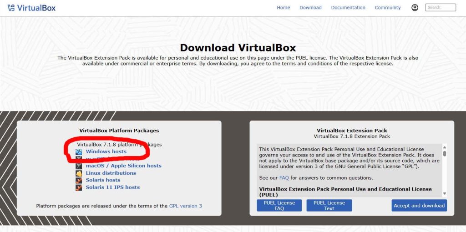Click the PUEL License Text button

329,206
